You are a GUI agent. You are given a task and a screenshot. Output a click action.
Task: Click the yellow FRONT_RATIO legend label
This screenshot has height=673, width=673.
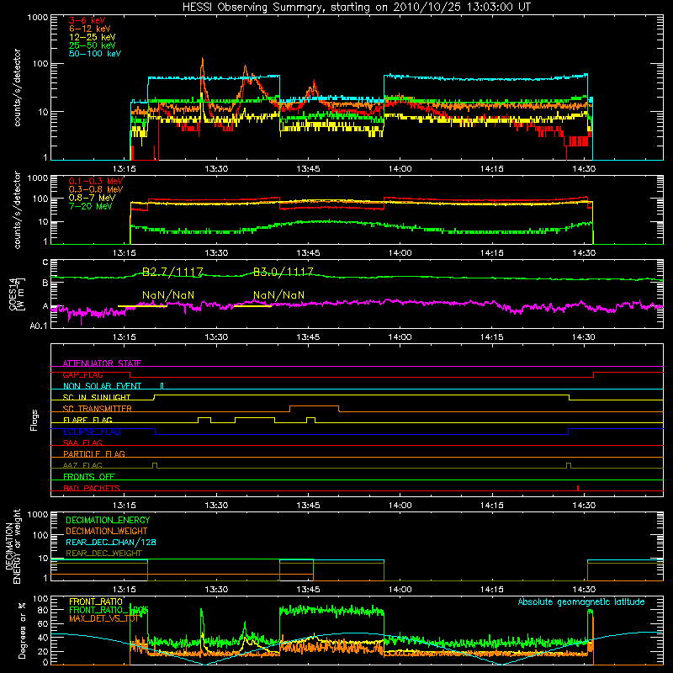[x=96, y=601]
